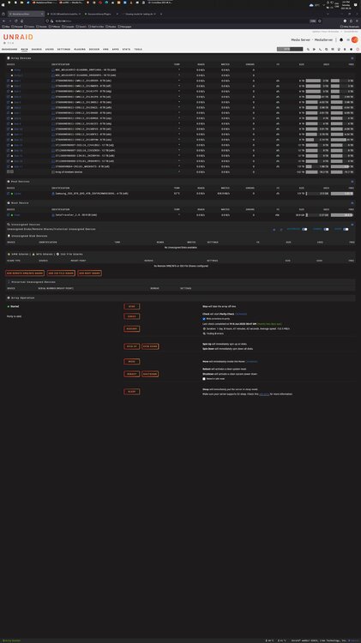Open the Plugins tab
The height and width of the screenshot is (643, 361).
[x=80, y=49]
